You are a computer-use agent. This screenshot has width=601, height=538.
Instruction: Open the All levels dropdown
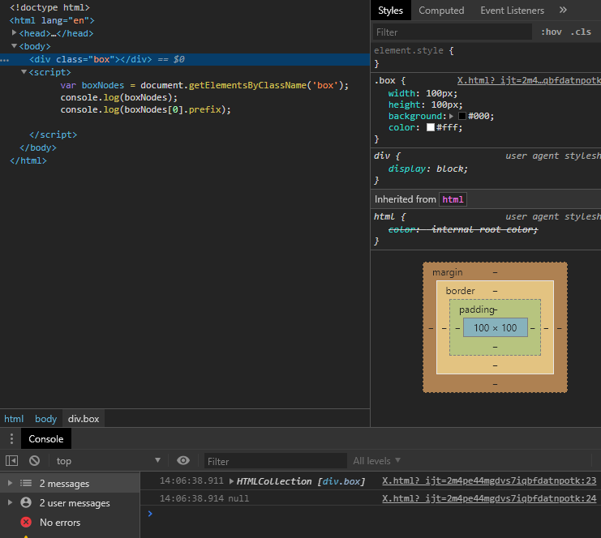tap(376, 461)
